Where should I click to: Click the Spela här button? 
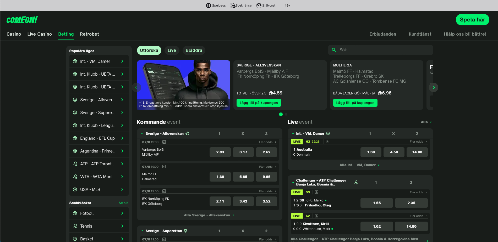tap(472, 20)
